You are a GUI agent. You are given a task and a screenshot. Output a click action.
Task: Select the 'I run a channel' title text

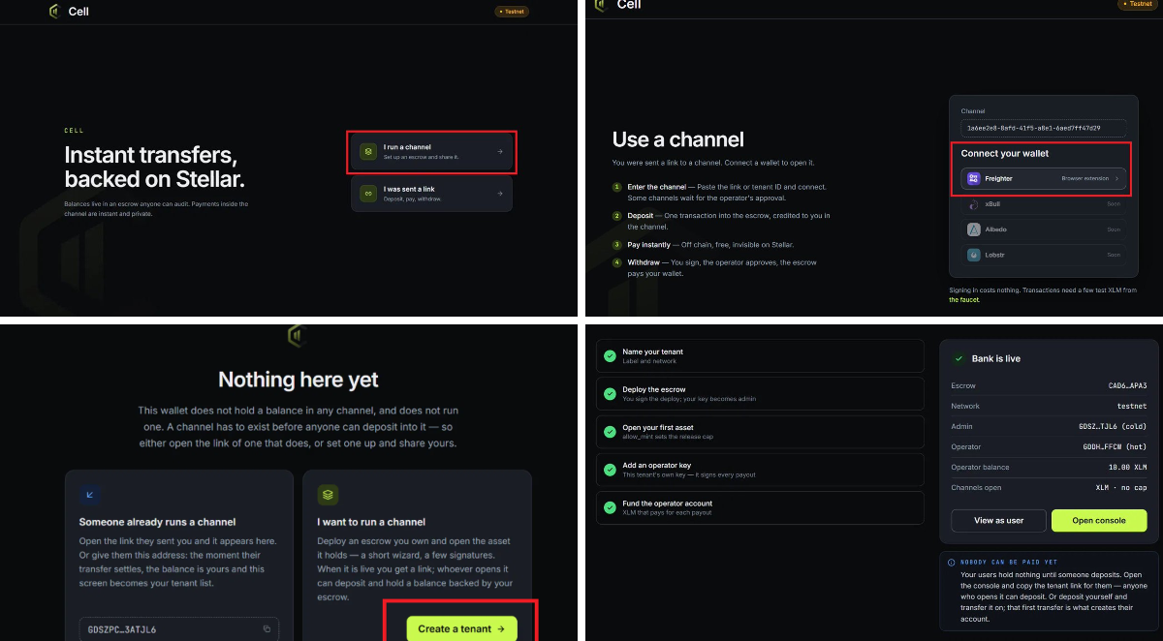(x=407, y=147)
